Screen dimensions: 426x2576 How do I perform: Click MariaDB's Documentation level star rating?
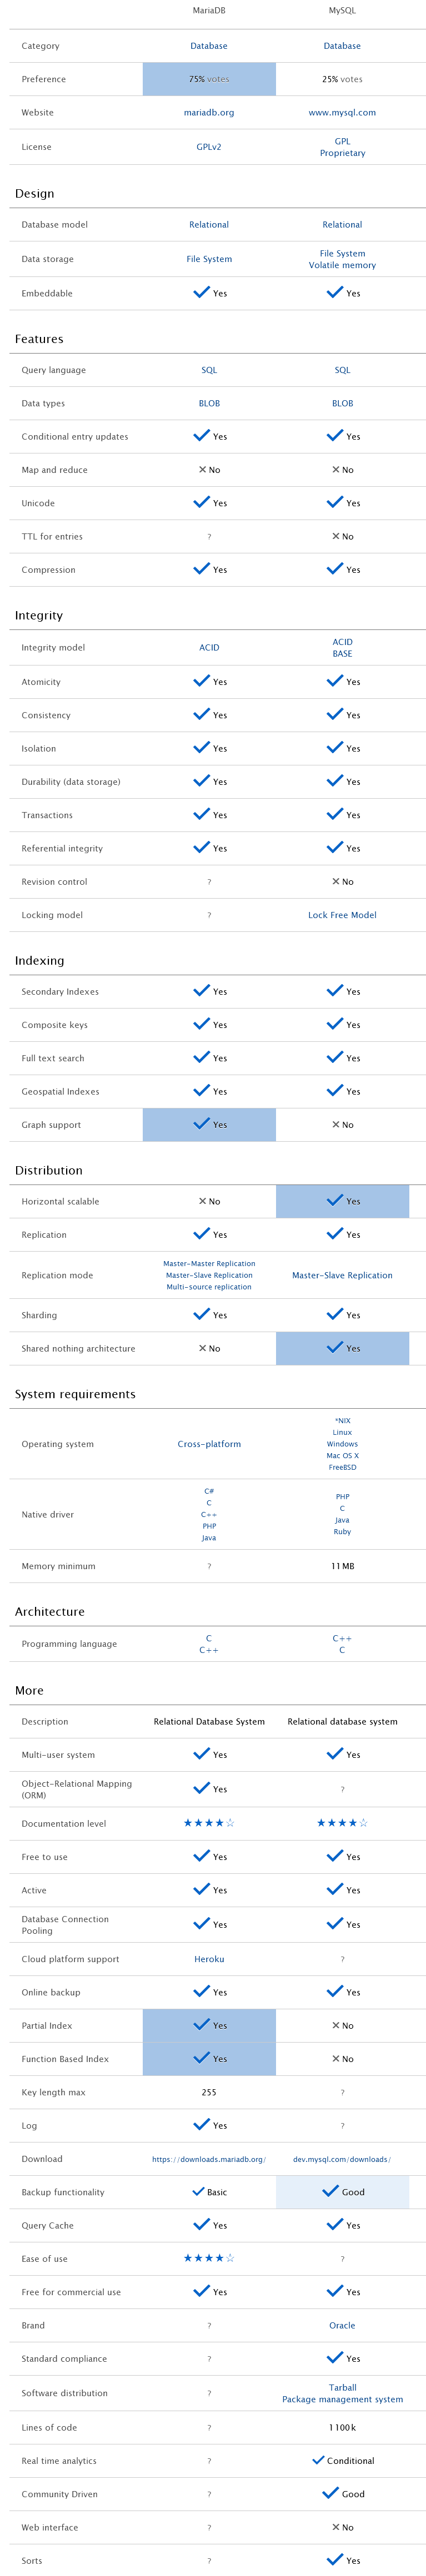point(209,1823)
